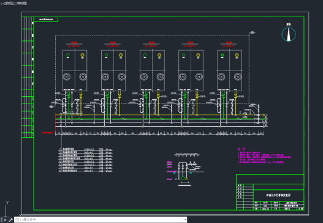Select the red label M-0001E
Screen dimensions: 323x223
(229, 47)
